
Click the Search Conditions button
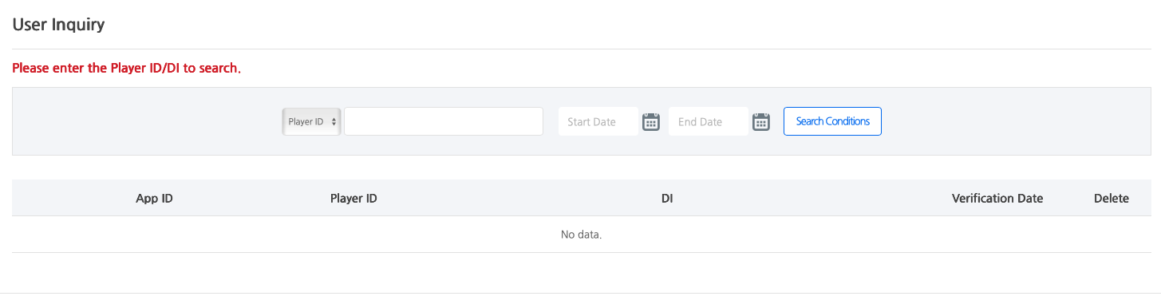coord(832,121)
